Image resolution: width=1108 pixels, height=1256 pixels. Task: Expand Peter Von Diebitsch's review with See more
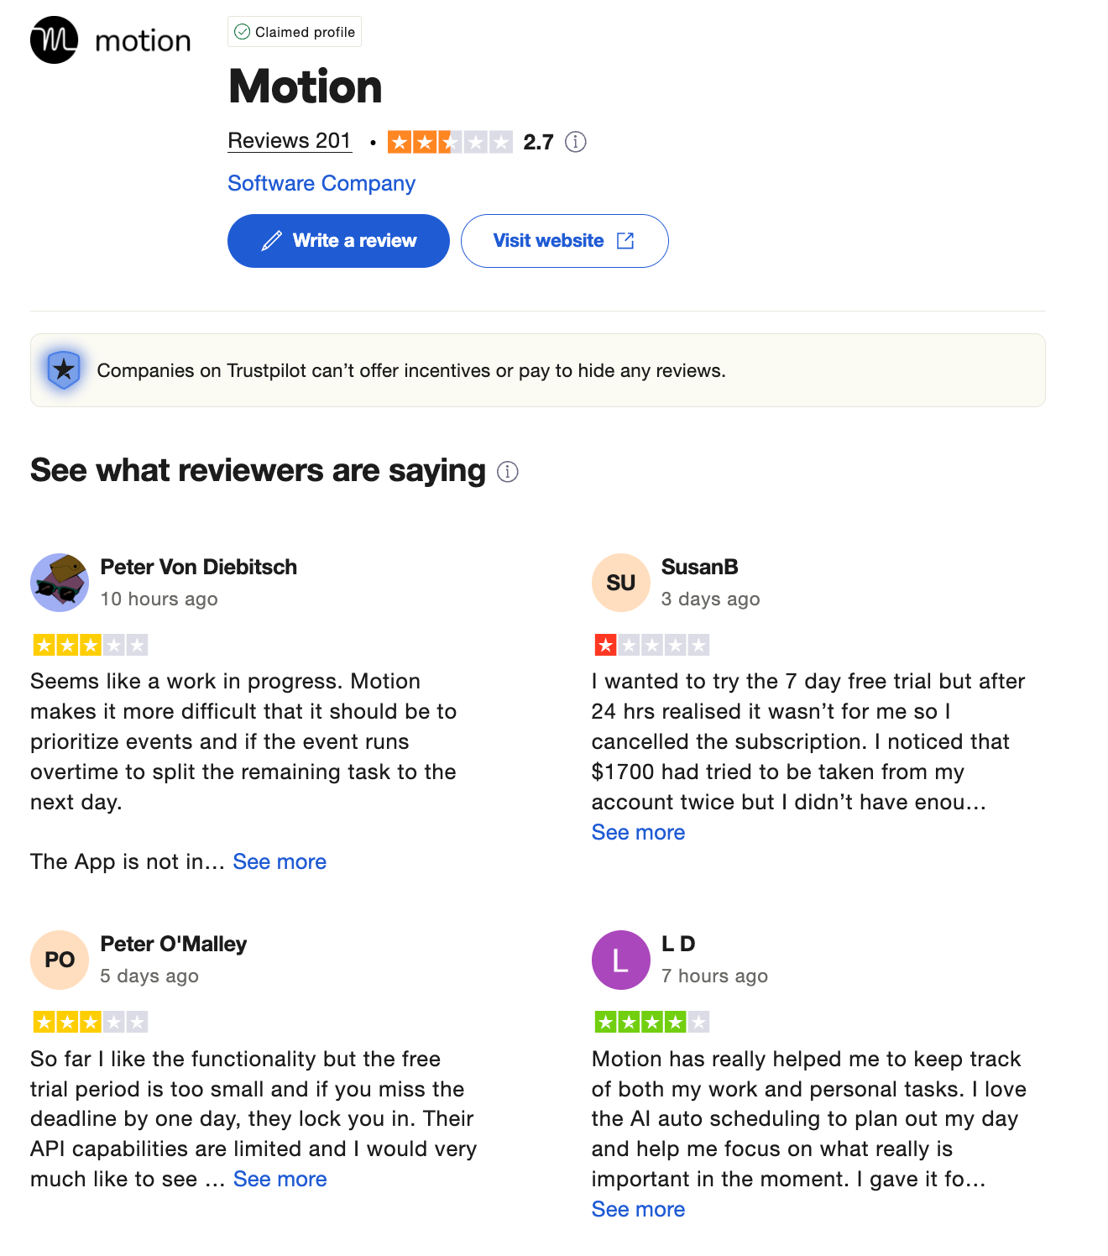coord(280,862)
